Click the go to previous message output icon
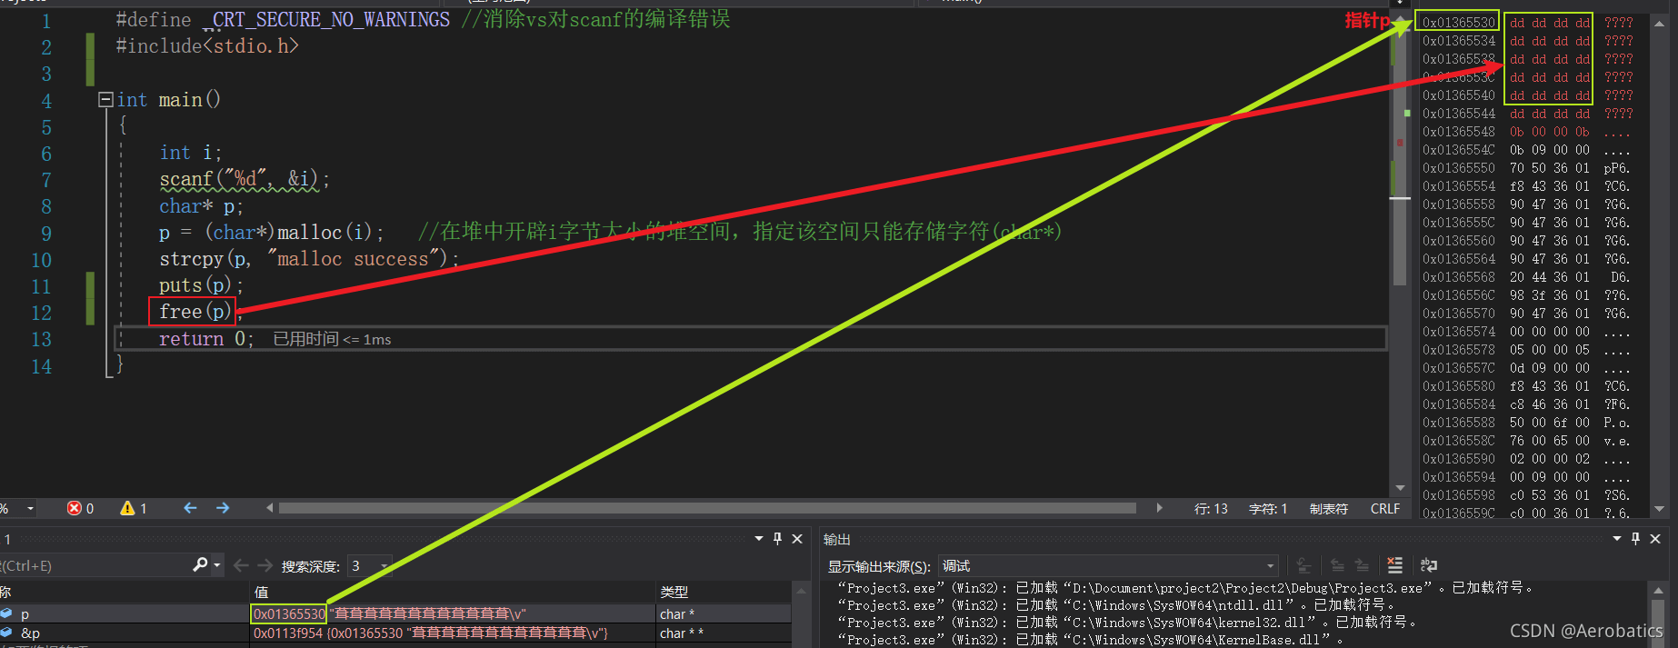The height and width of the screenshot is (648, 1678). tap(1337, 565)
